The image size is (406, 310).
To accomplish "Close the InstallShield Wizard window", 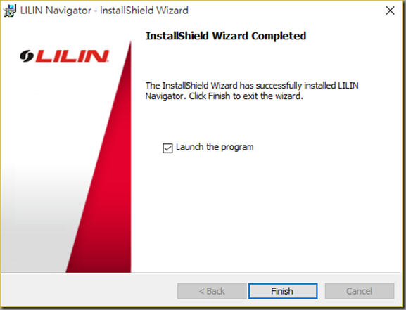I will (x=390, y=11).
